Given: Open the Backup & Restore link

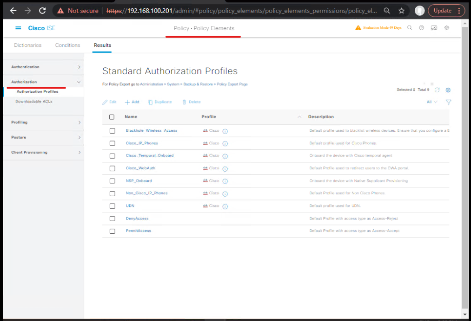Looking at the screenshot, I should click(x=198, y=84).
